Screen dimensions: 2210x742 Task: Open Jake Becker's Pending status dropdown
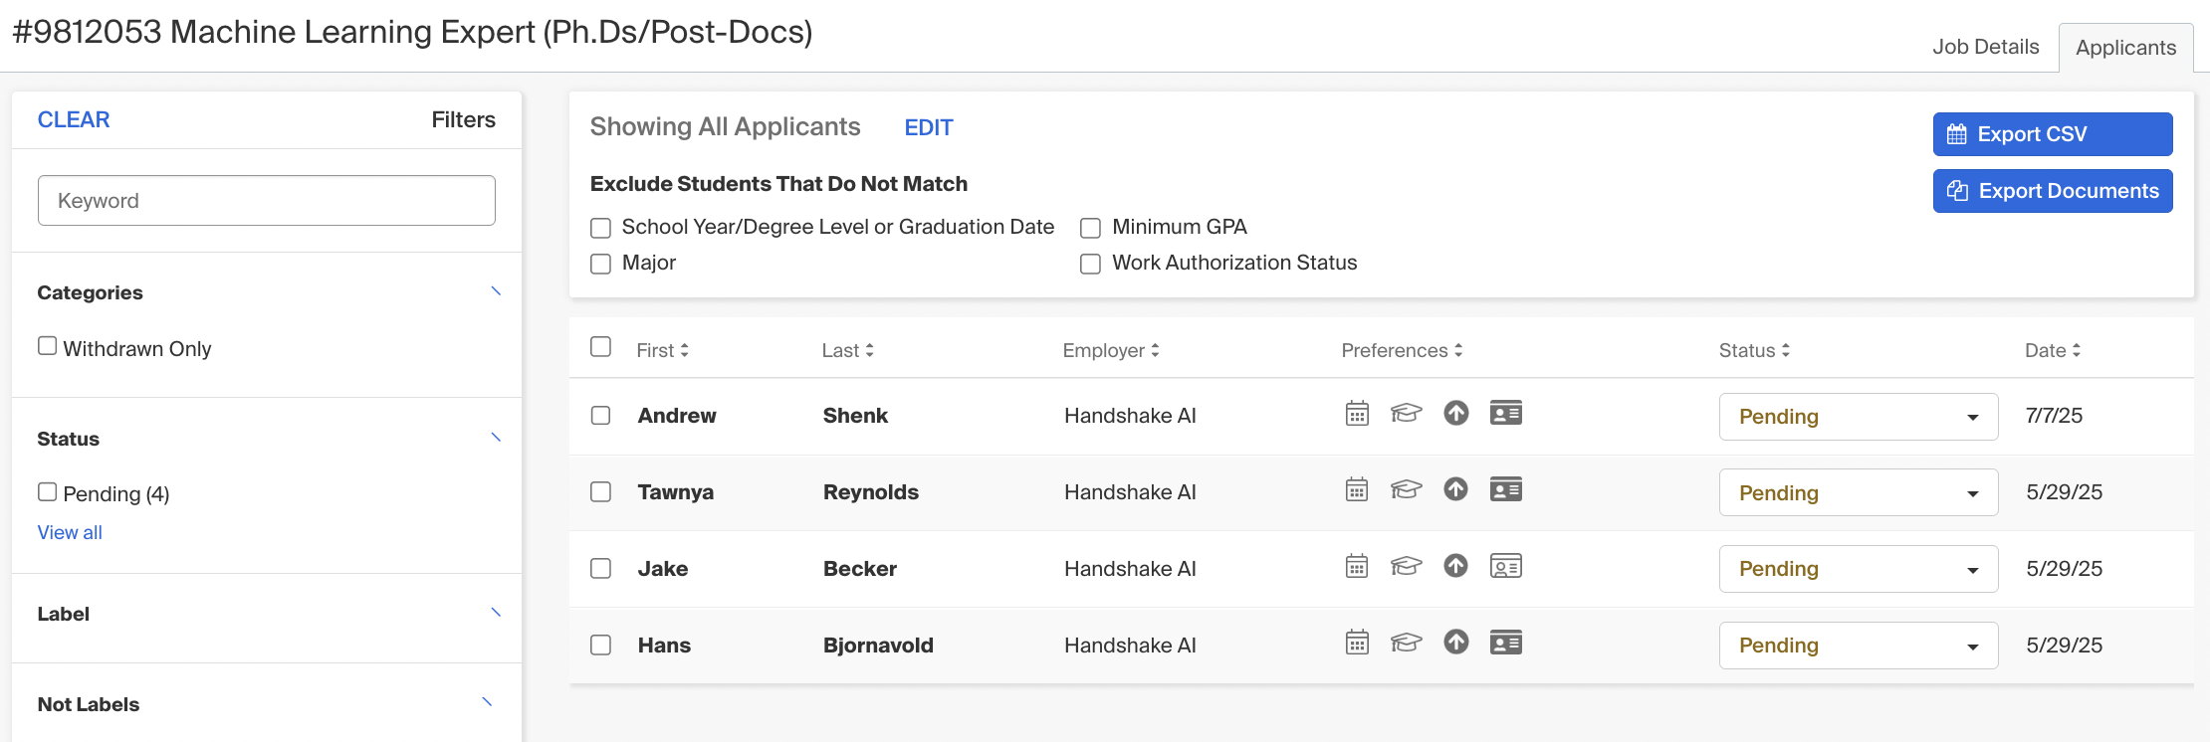1859,569
